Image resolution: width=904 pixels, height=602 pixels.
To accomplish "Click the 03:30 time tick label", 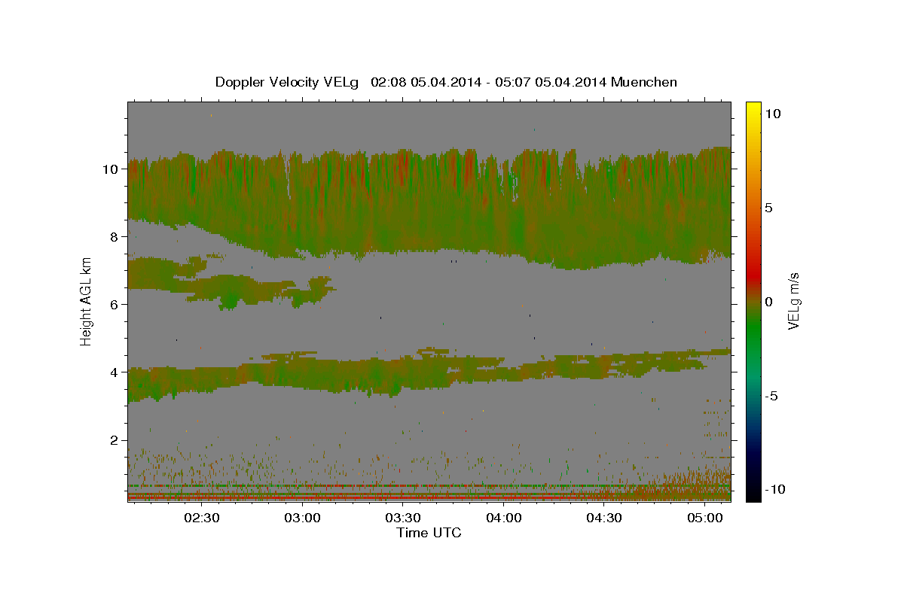I will 403,518.
